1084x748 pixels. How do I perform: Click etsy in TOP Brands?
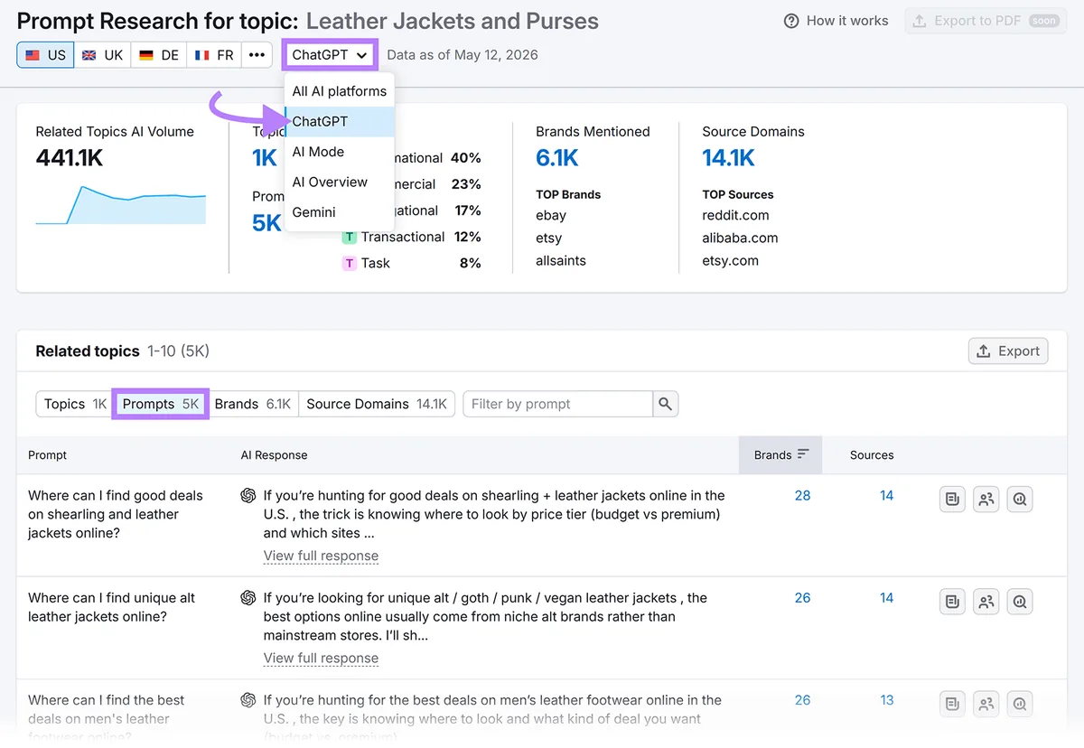tap(549, 238)
